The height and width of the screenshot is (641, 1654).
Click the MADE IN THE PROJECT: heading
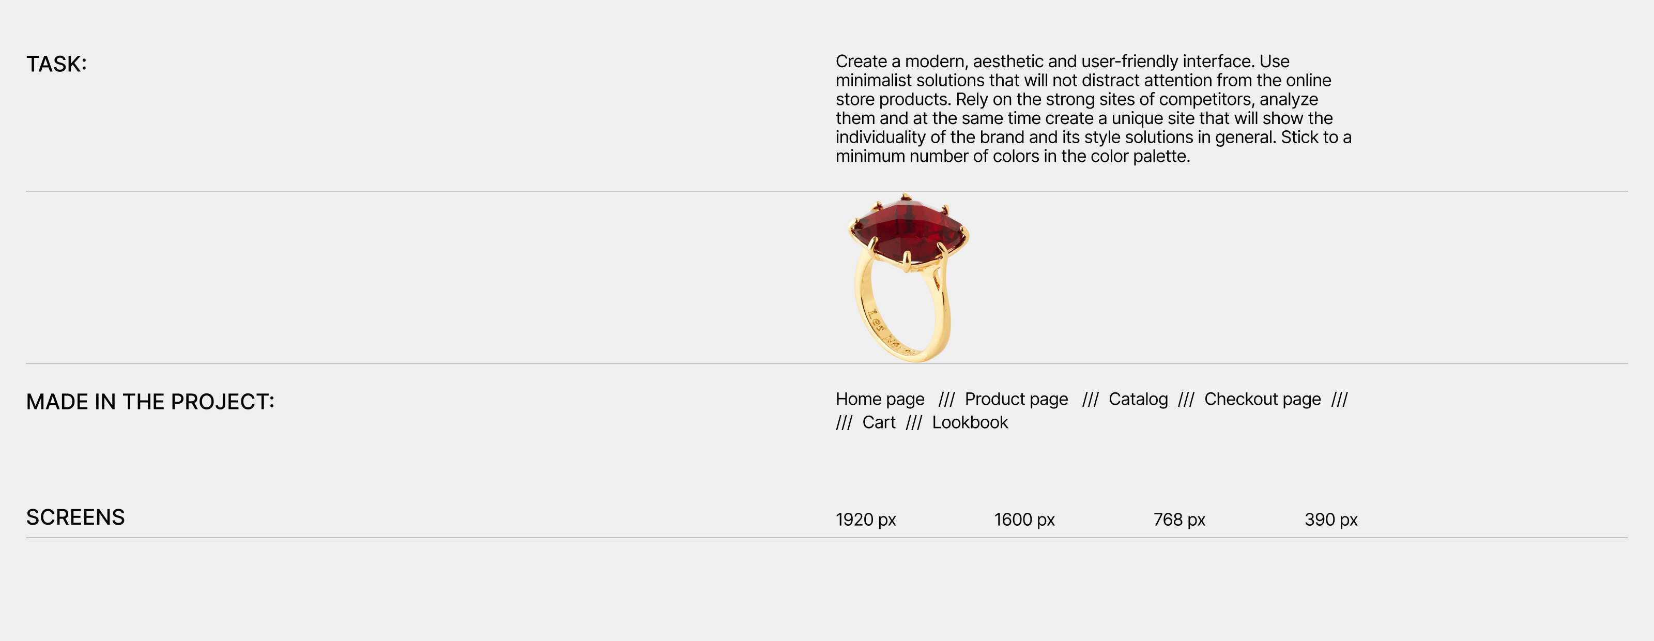point(150,402)
